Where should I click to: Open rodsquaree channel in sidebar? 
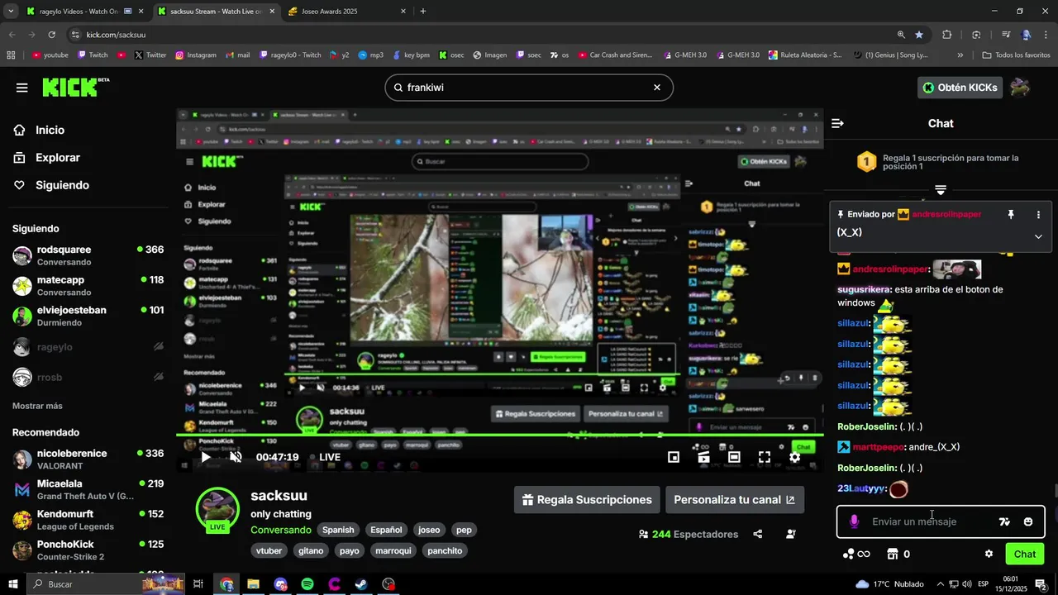[87, 255]
